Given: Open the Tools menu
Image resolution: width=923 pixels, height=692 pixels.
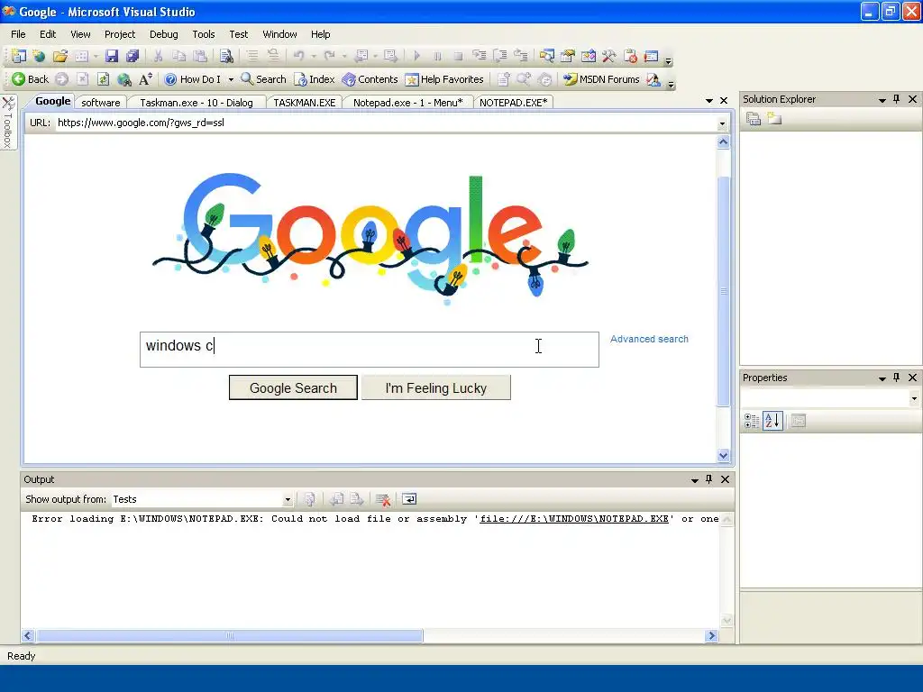Looking at the screenshot, I should coord(204,34).
